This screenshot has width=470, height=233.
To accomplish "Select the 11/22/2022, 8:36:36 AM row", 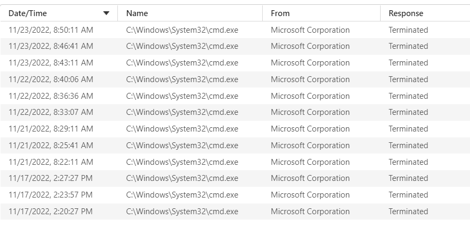I will point(235,96).
